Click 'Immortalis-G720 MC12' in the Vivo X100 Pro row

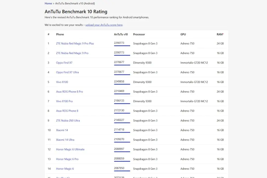[194, 101]
